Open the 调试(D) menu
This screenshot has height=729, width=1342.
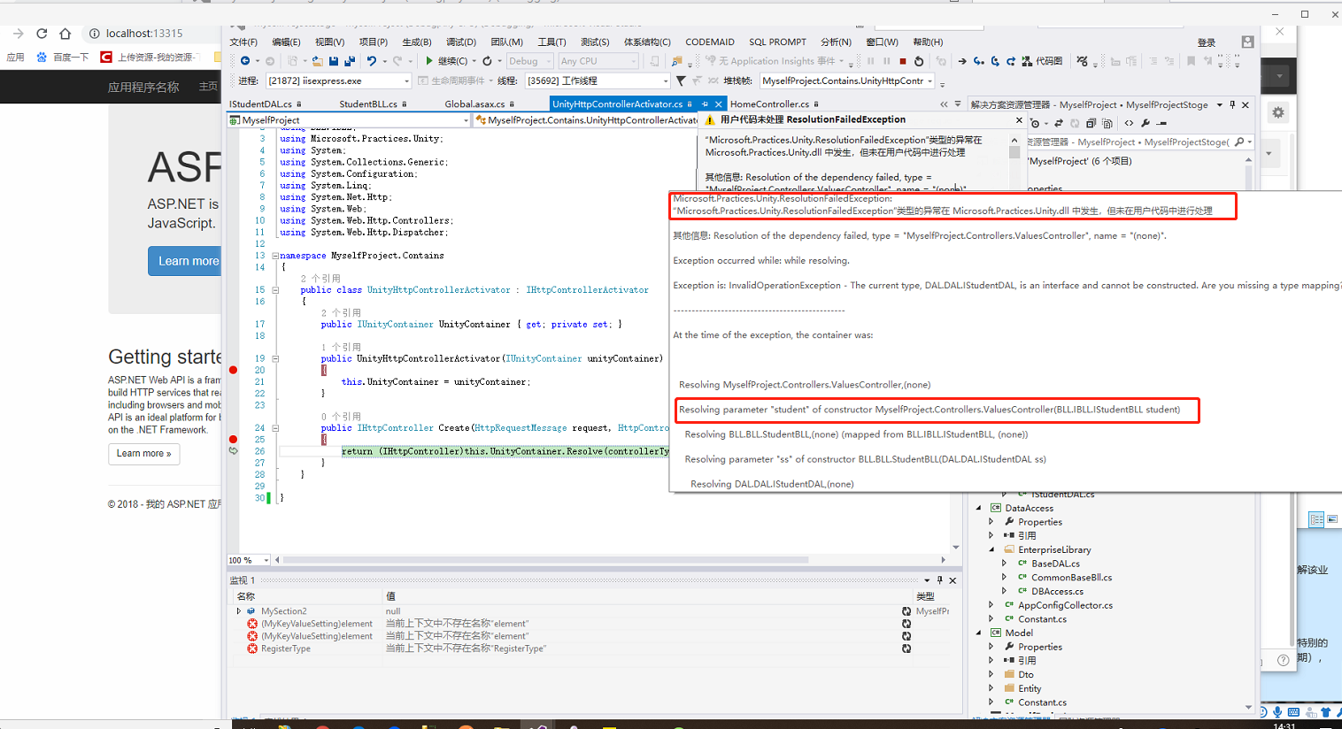462,42
